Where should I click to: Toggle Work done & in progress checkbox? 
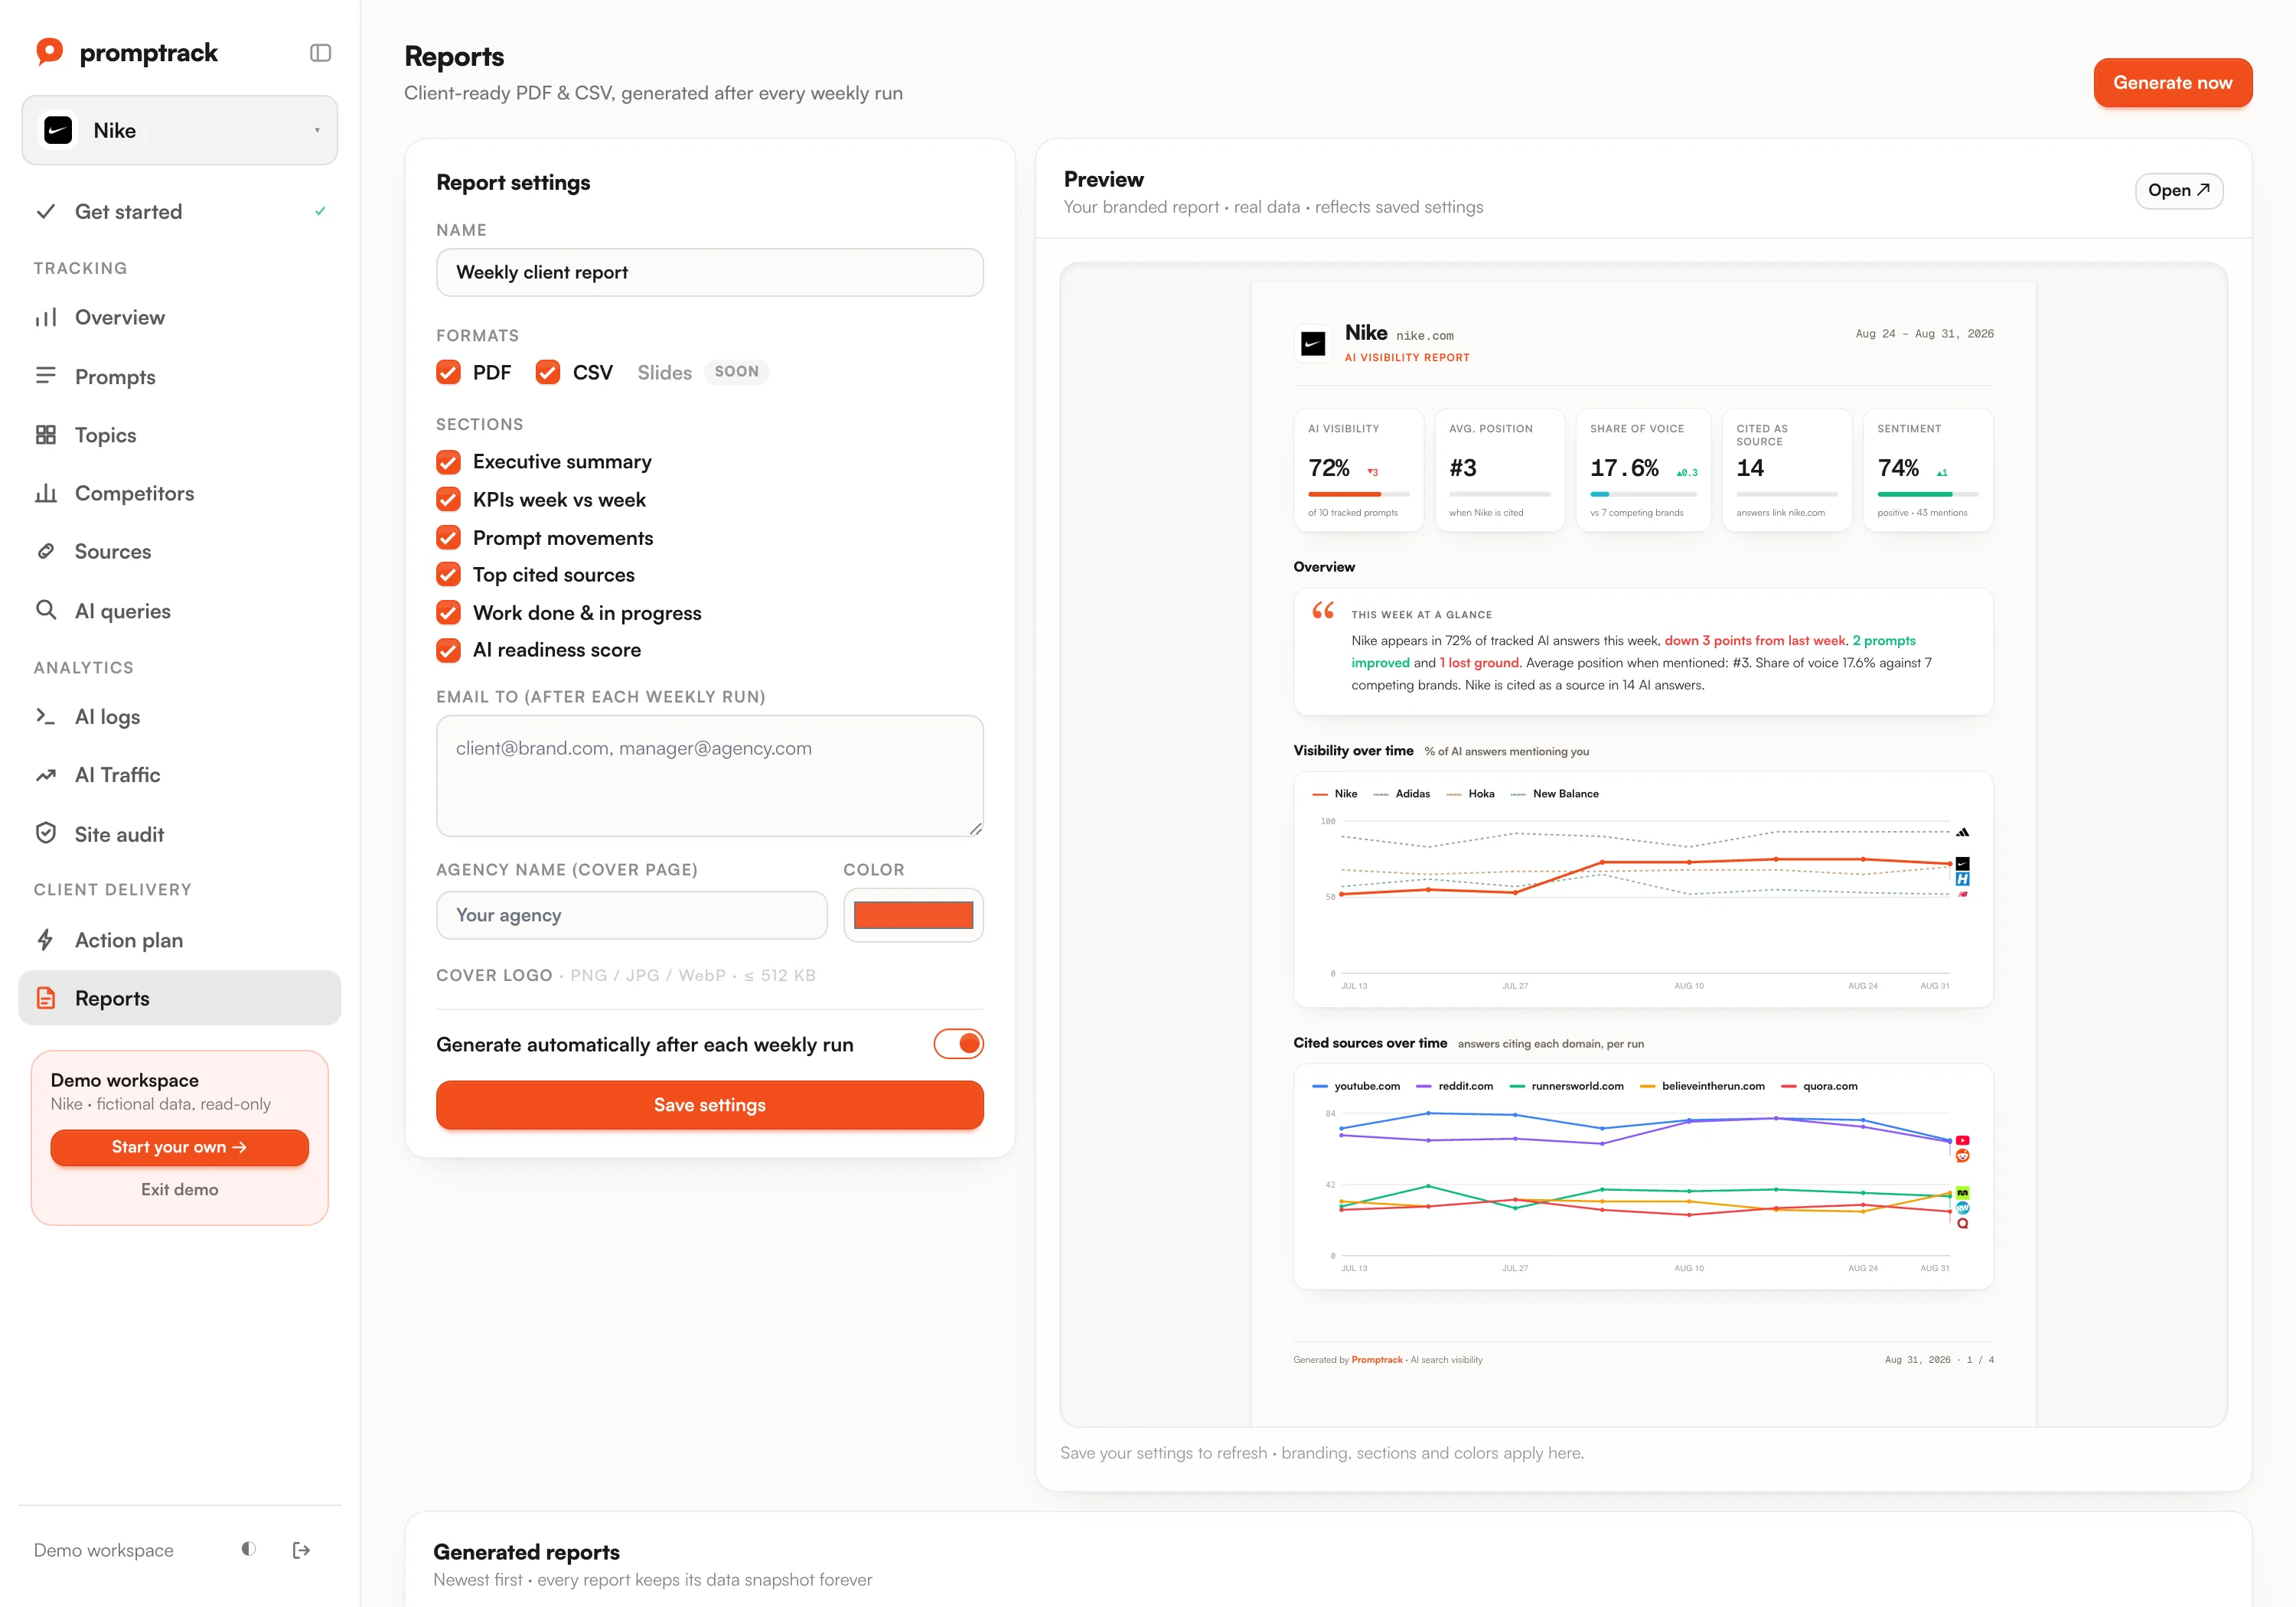(449, 612)
